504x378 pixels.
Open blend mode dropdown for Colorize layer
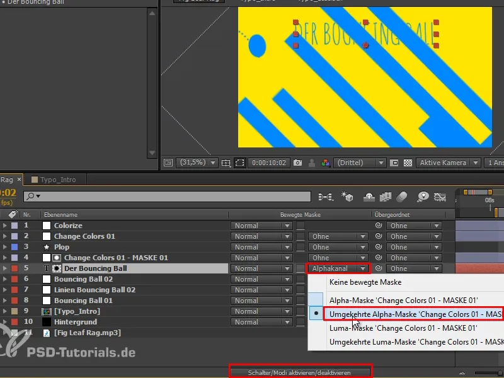click(261, 226)
